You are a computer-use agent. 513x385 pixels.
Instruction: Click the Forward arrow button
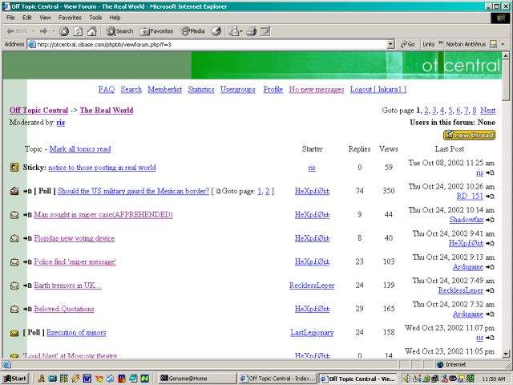[43, 31]
